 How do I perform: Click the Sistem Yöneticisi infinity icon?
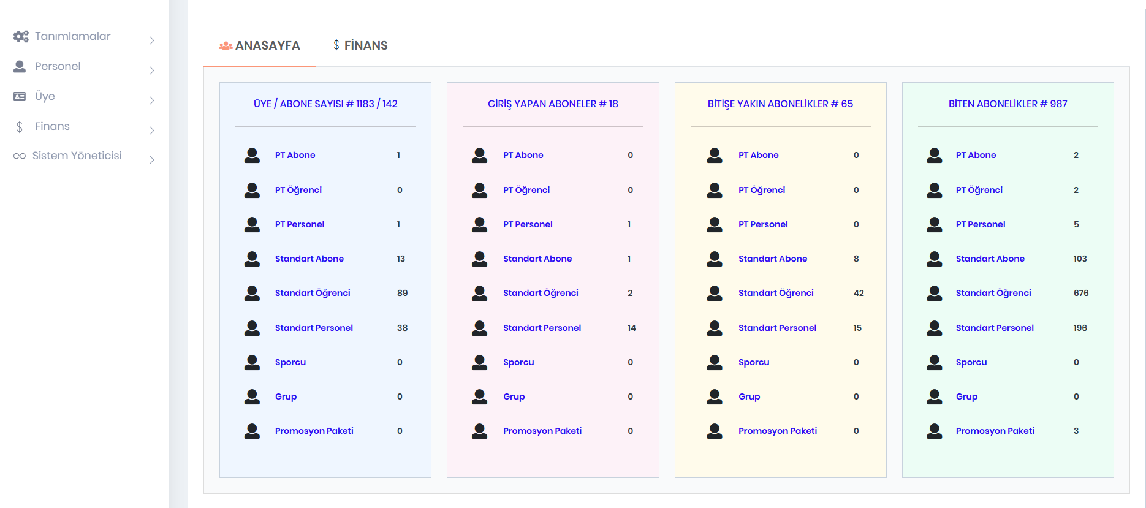click(20, 156)
